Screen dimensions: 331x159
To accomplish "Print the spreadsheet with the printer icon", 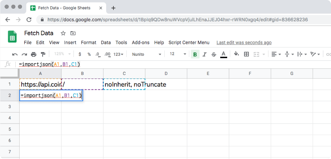I will (x=34, y=54).
